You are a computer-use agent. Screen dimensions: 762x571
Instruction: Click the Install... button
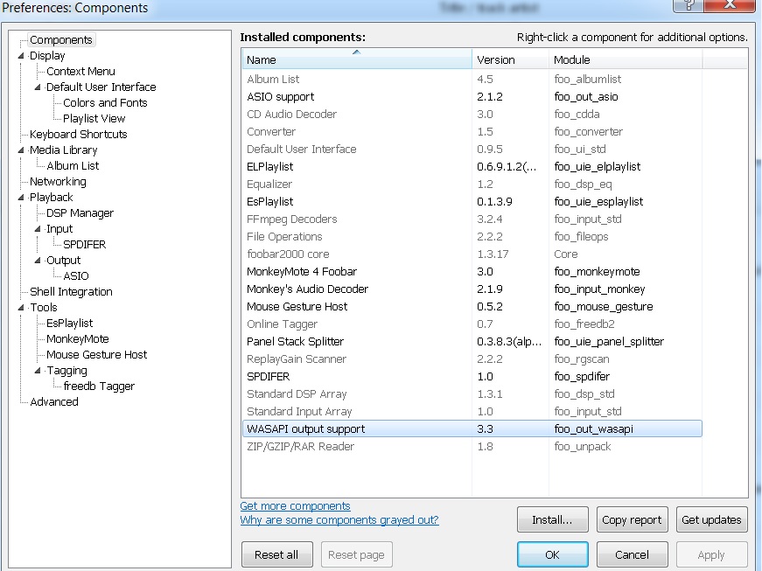[x=553, y=520]
